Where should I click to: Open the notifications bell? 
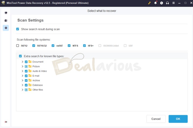coord(155,3)
